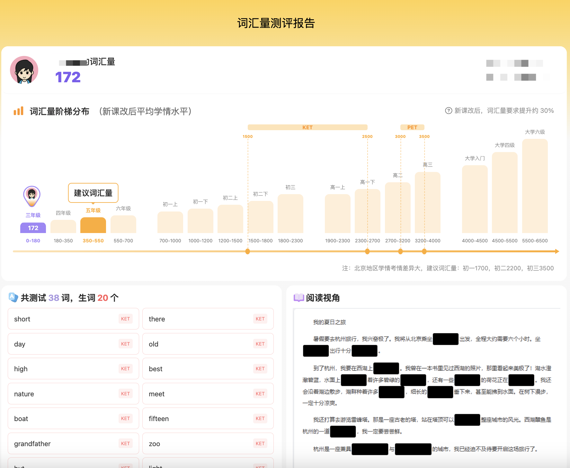Click the 高三 bar
The image size is (570, 468).
click(x=428, y=203)
